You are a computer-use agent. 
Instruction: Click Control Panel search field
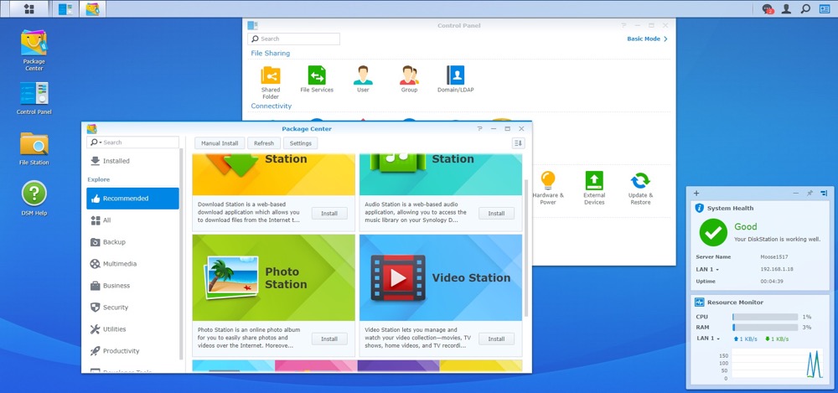point(293,39)
